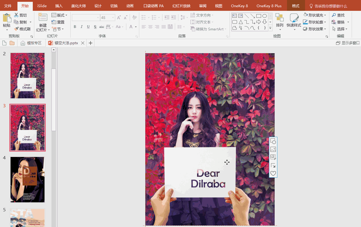The width and height of the screenshot is (361, 227).
Task: Toggle italic formatting
Action: (82, 27)
